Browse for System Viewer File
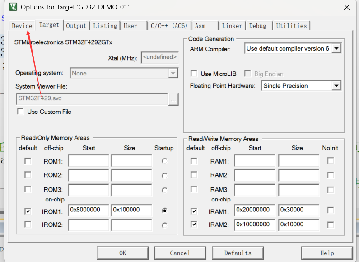Screen dimensions: 359x262 pos(173,99)
